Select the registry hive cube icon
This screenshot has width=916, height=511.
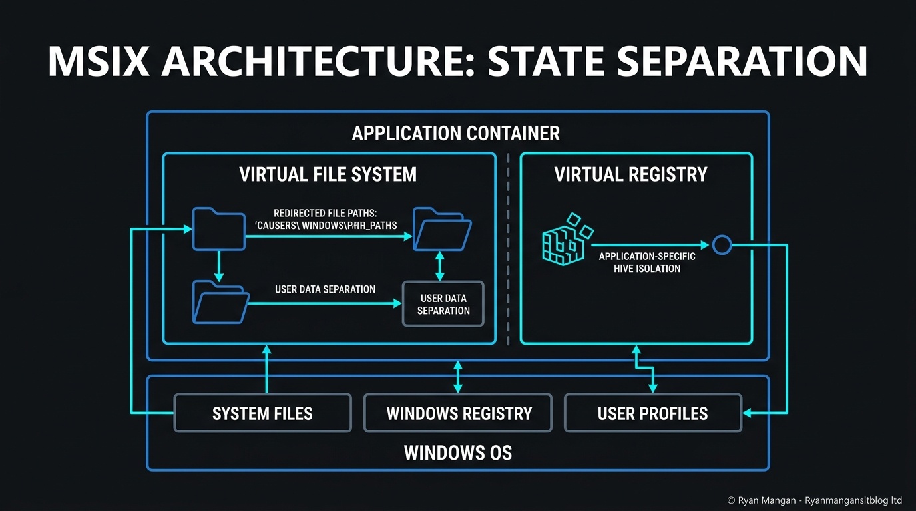point(567,240)
